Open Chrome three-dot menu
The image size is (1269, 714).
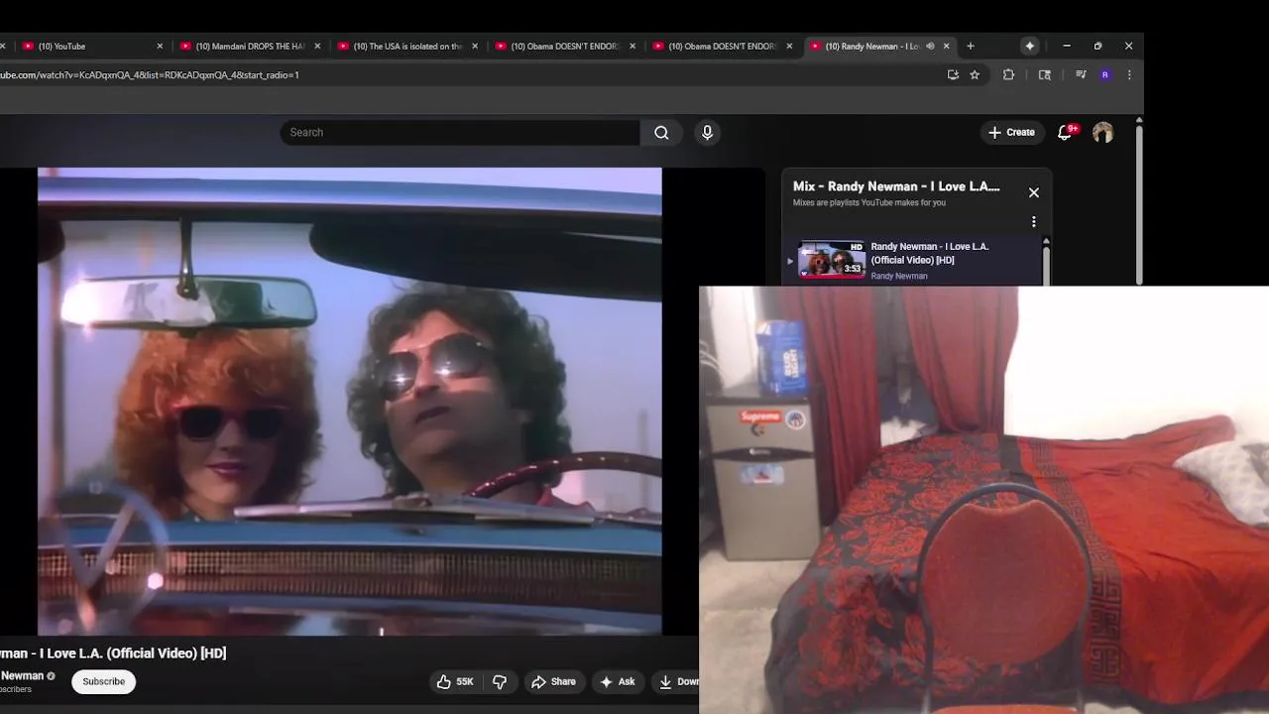click(1129, 74)
